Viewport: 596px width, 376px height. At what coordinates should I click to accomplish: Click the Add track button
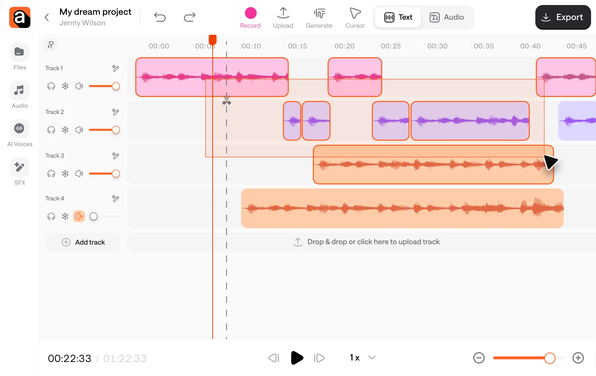tap(83, 242)
